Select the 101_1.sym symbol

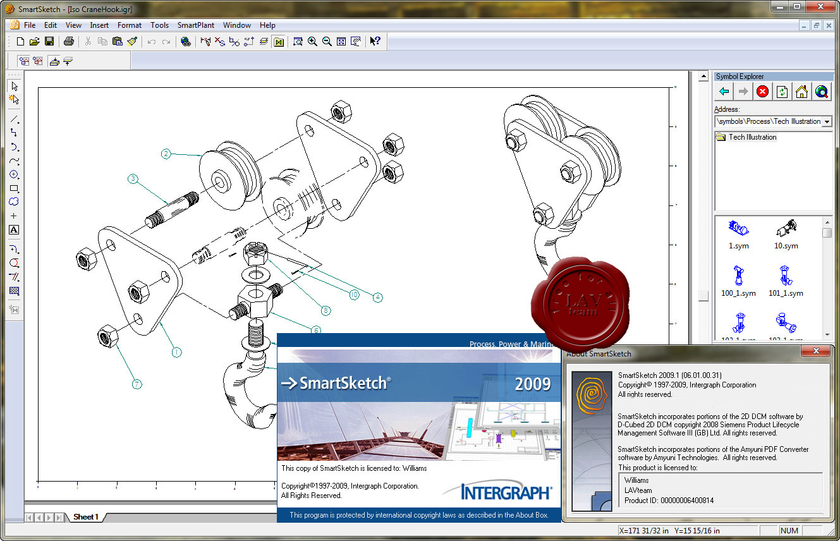tap(786, 282)
